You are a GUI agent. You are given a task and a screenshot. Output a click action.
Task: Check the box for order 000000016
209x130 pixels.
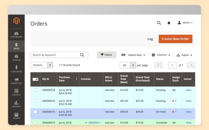[x=36, y=101]
